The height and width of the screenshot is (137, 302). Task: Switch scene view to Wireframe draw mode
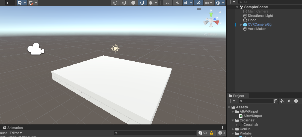coord(115,3)
